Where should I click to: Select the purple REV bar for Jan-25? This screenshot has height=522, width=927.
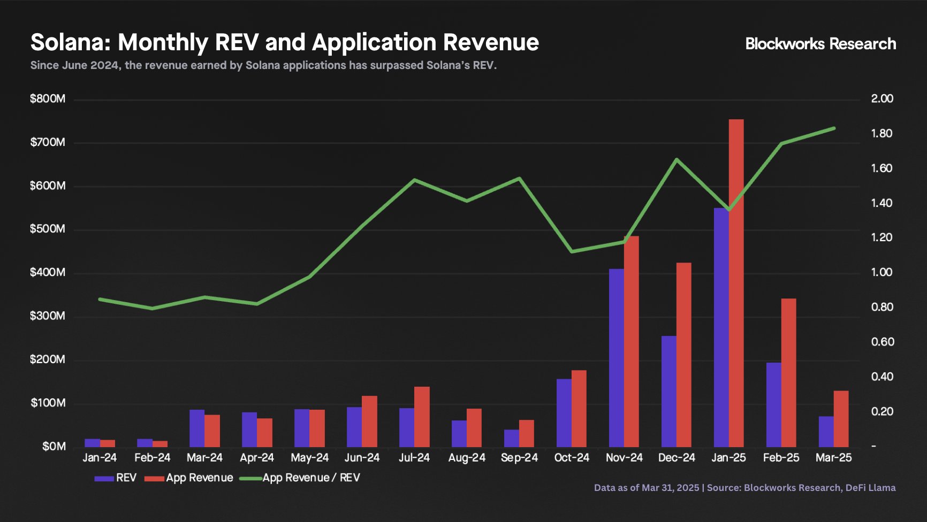[721, 327]
